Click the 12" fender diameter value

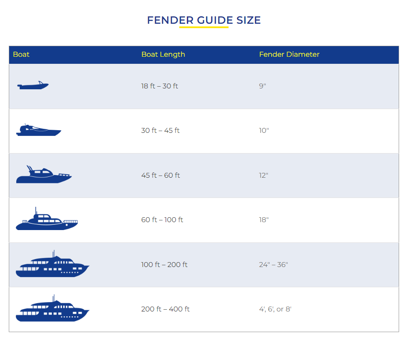263,176
